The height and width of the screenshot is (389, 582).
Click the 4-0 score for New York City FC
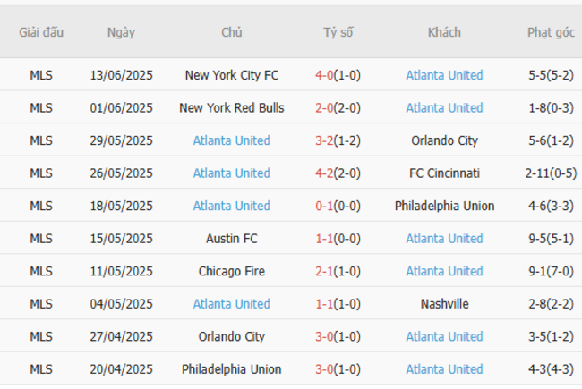point(324,75)
